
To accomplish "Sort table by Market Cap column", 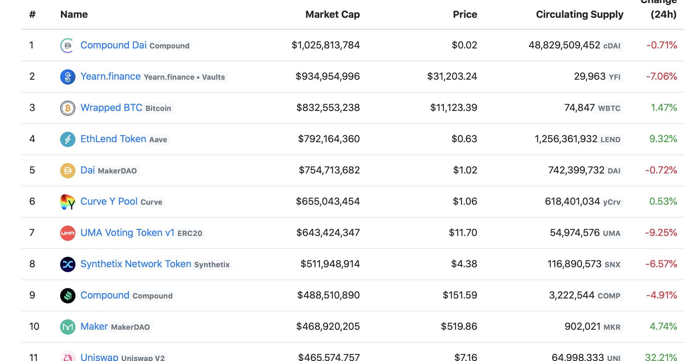I will (x=332, y=14).
